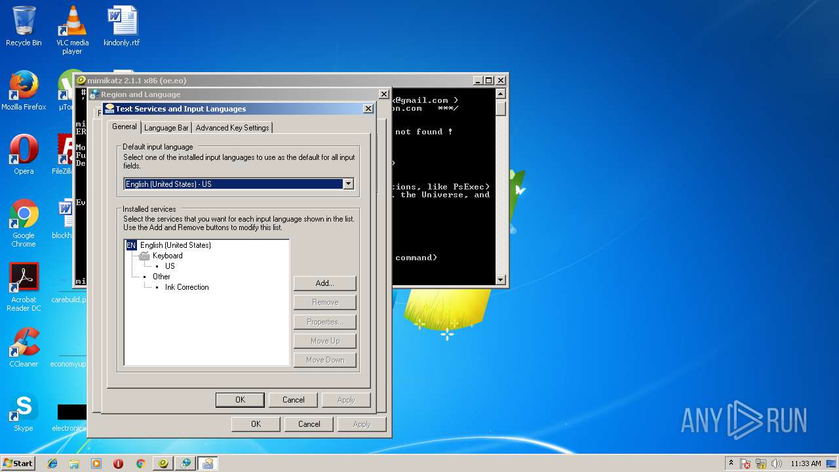Open Chrome from the taskbar

[x=140, y=463]
